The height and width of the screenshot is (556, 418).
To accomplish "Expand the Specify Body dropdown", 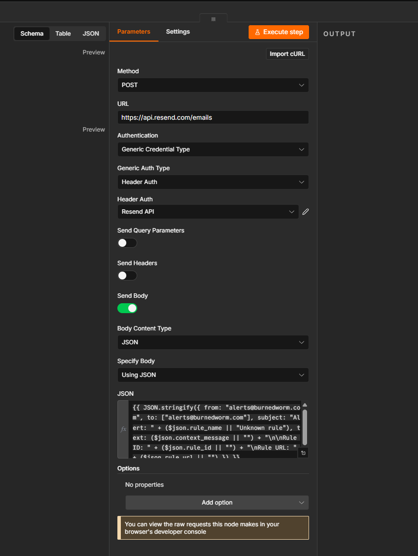I will tap(213, 375).
